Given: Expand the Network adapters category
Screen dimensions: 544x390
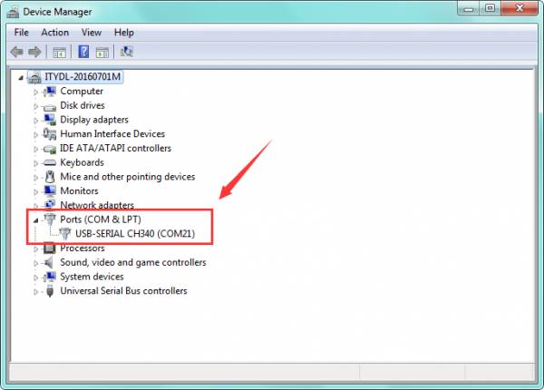Looking at the screenshot, I should pyautogui.click(x=36, y=206).
